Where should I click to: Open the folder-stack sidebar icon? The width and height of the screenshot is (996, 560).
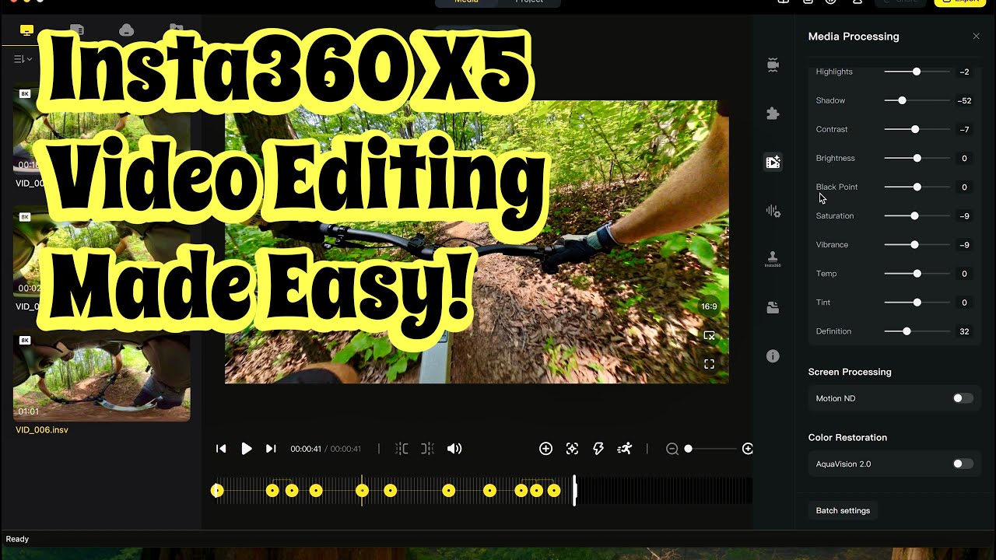[x=773, y=307]
